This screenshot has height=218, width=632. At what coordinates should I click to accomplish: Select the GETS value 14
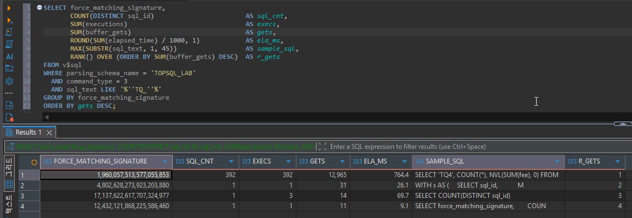click(323, 196)
